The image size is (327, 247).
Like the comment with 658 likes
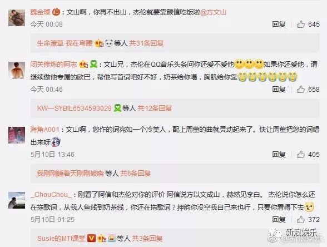[301, 90]
